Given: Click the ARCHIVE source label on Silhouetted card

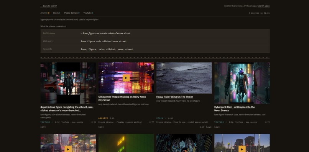Looking at the screenshot, I should pyautogui.click(x=103, y=118).
